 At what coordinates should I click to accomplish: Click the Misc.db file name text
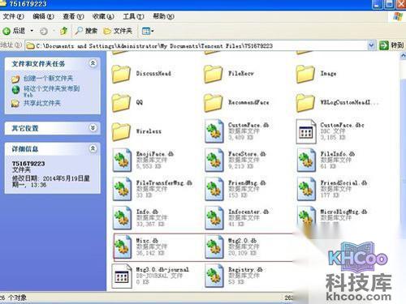pyautogui.click(x=147, y=241)
